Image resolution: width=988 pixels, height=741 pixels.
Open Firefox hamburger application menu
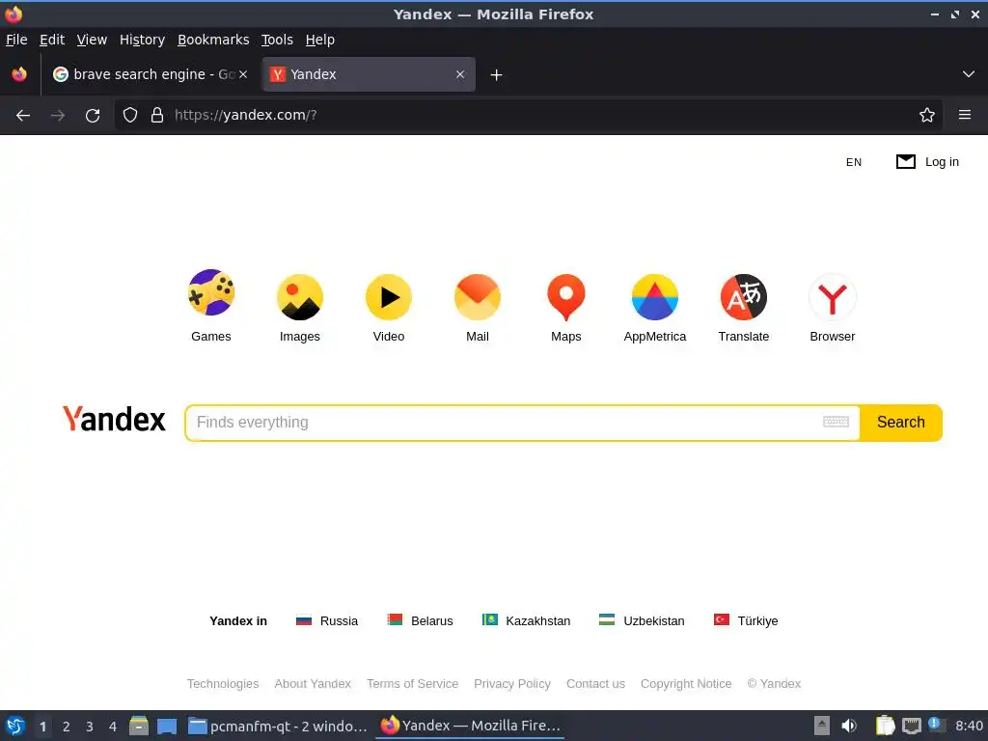(965, 116)
